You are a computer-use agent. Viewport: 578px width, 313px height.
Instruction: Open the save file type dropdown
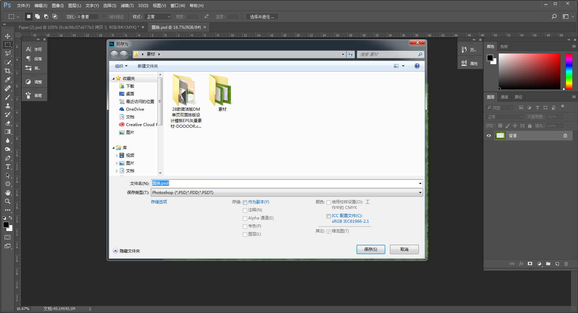pyautogui.click(x=420, y=193)
